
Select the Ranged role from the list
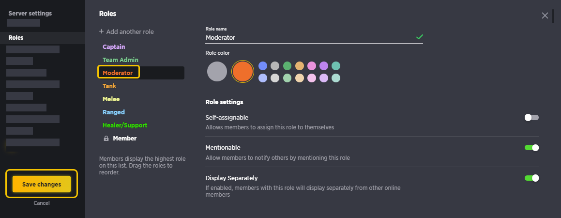click(113, 112)
